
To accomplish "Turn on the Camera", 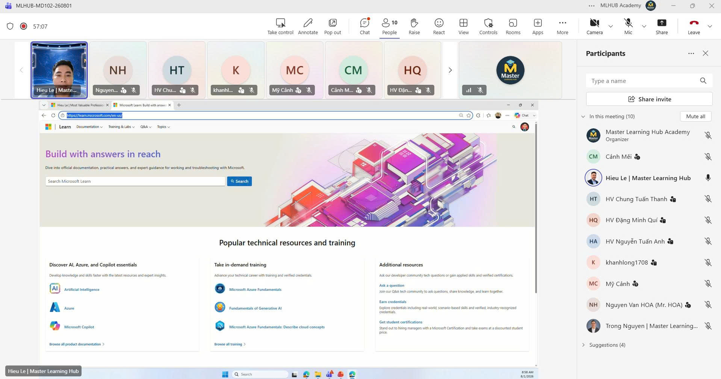I will coord(594,26).
